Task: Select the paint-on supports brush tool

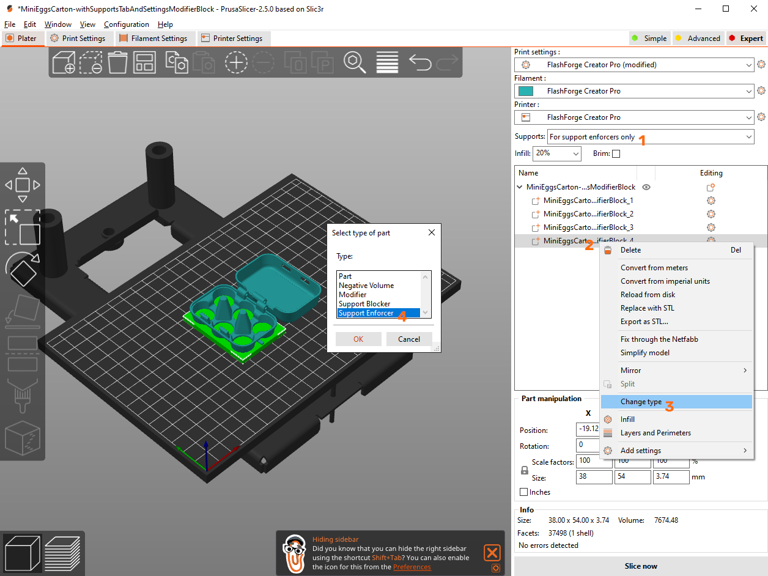Action: pyautogui.click(x=23, y=396)
